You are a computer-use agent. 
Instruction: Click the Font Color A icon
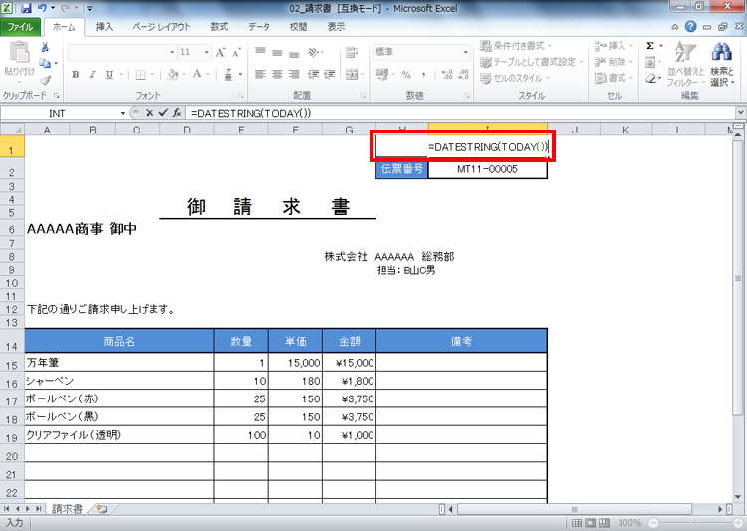coord(197,74)
